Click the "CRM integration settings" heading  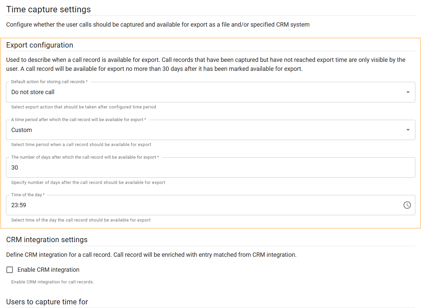[47, 240]
